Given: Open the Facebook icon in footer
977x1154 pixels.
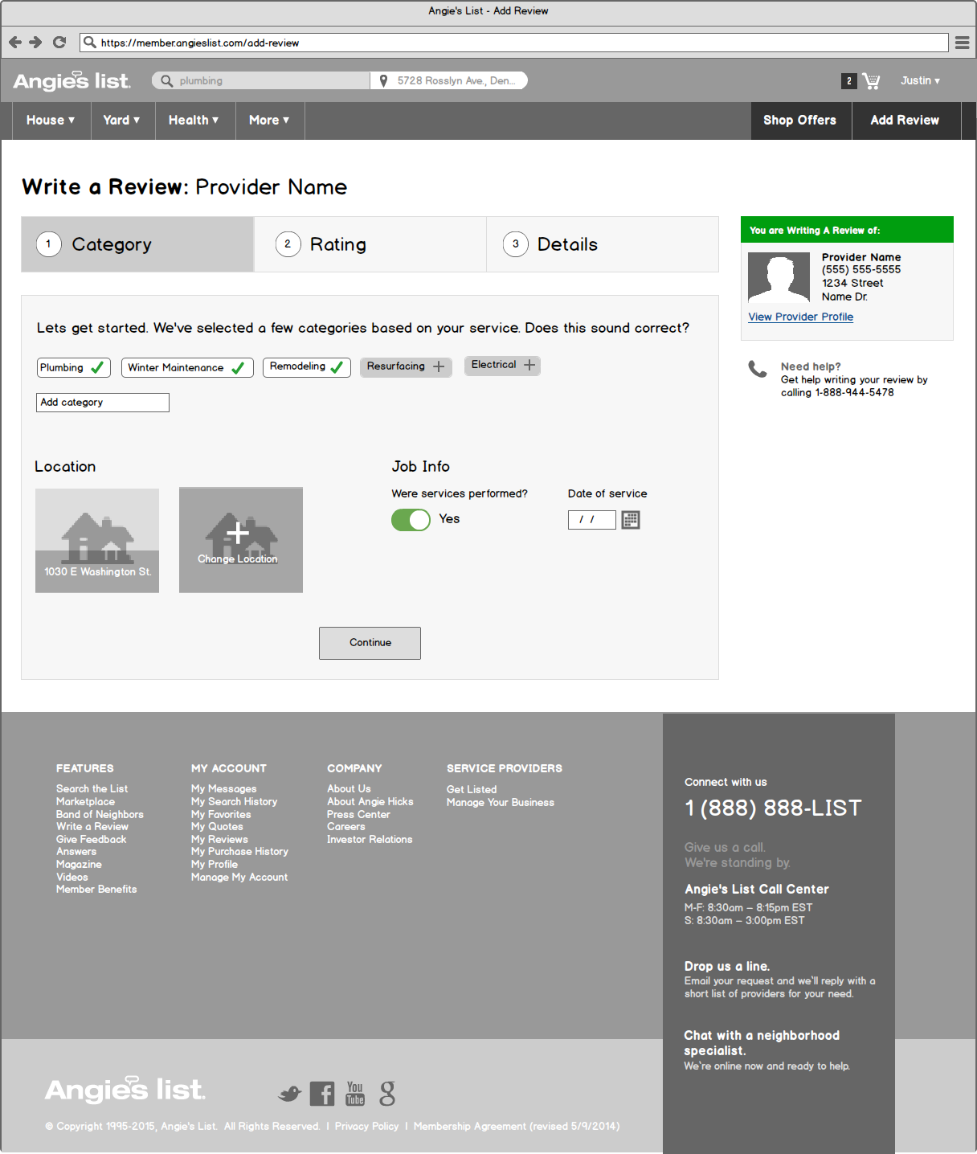Looking at the screenshot, I should (x=321, y=1094).
